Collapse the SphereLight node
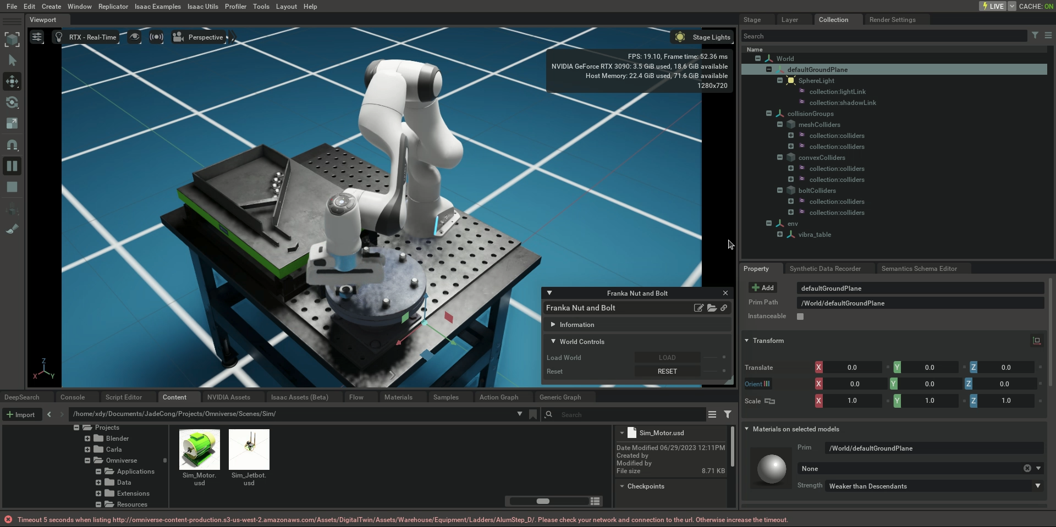The height and width of the screenshot is (527, 1056). (780, 80)
